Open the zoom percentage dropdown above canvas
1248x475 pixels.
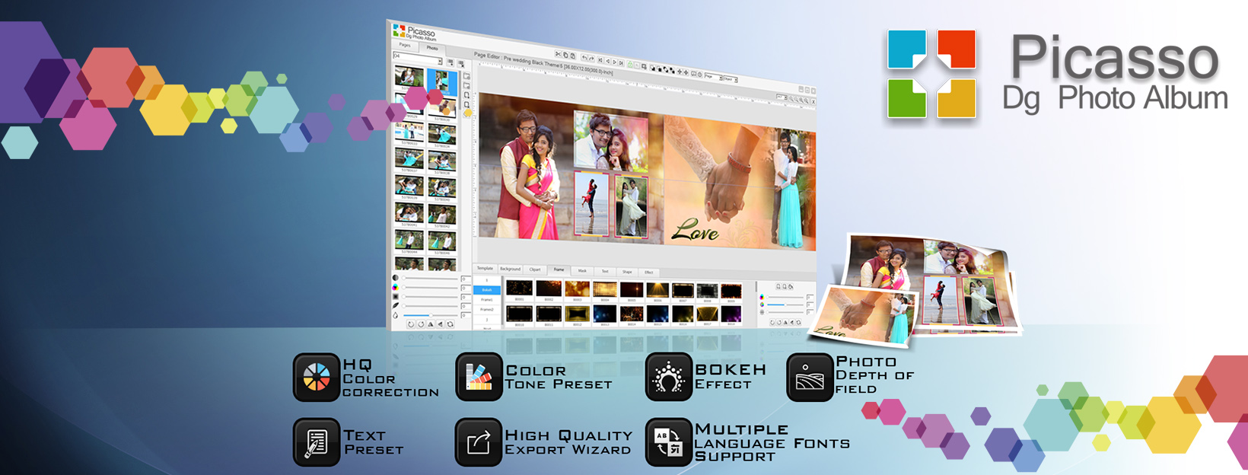point(781,97)
